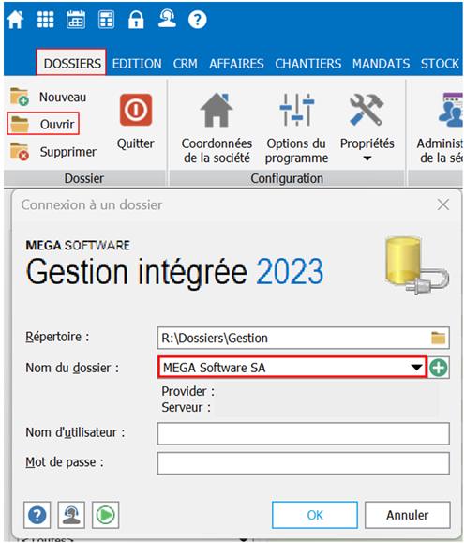Choose Supprimer to delete a dossier

click(x=52, y=152)
